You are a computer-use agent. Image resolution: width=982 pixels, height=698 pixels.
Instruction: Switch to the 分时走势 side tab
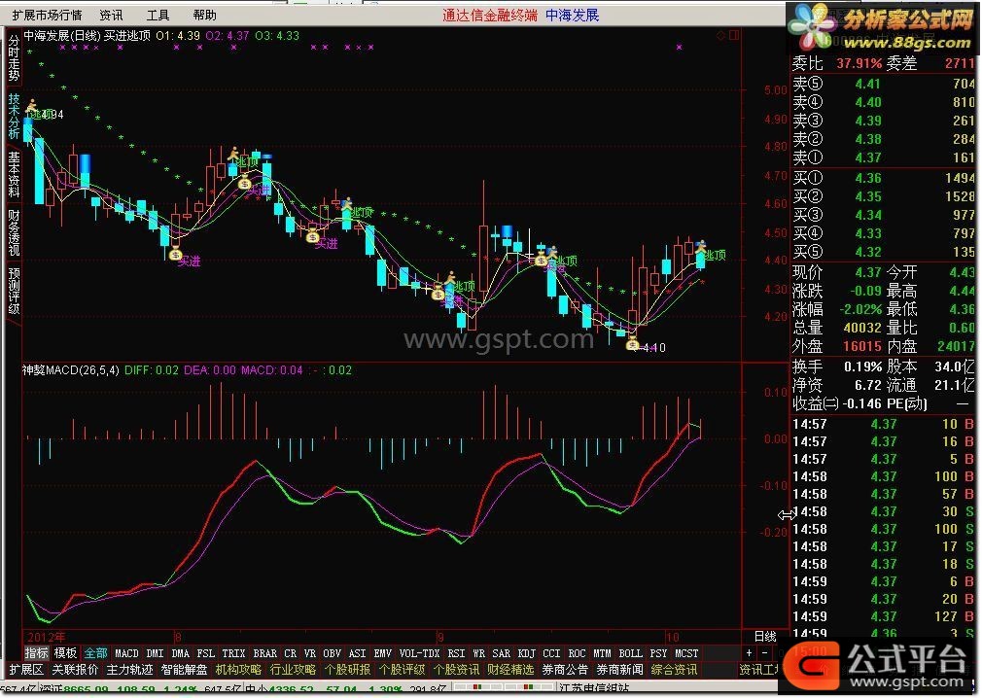(14, 58)
